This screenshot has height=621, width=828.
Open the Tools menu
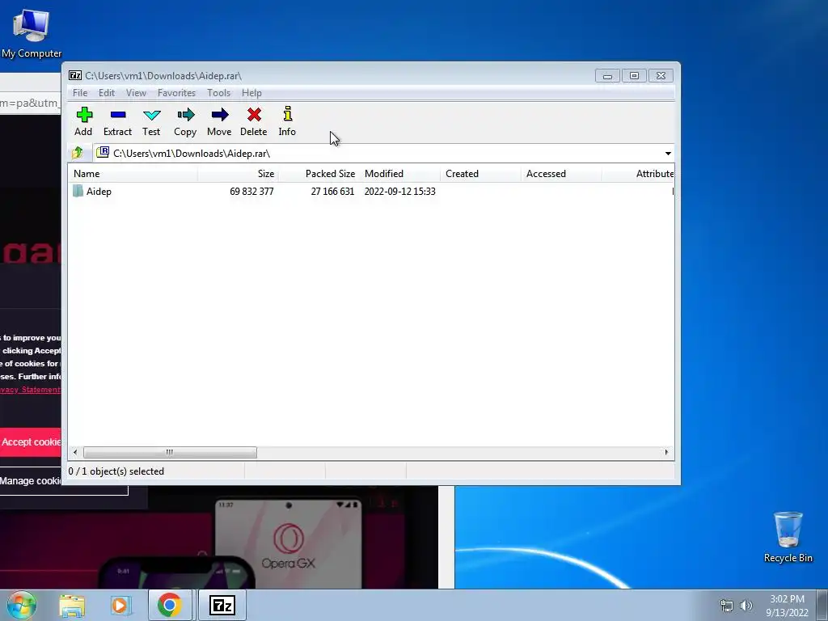pyautogui.click(x=218, y=93)
